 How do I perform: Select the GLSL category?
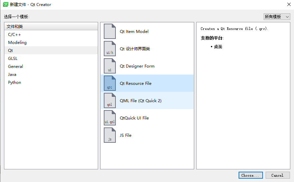click(x=51, y=59)
